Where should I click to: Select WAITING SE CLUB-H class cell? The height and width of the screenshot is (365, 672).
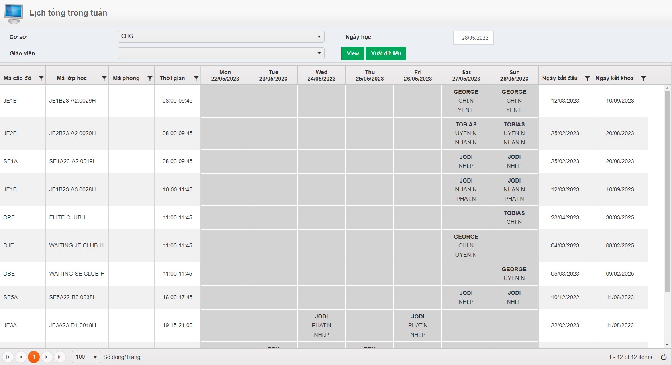pyautogui.click(x=77, y=274)
